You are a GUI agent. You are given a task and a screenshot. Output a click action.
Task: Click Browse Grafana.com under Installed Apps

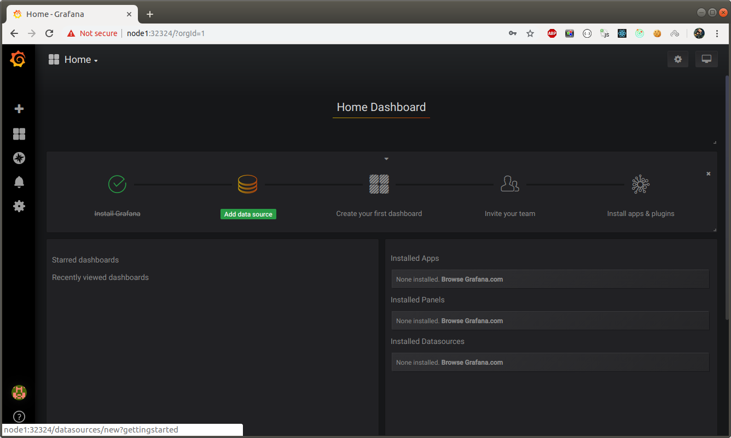point(472,279)
